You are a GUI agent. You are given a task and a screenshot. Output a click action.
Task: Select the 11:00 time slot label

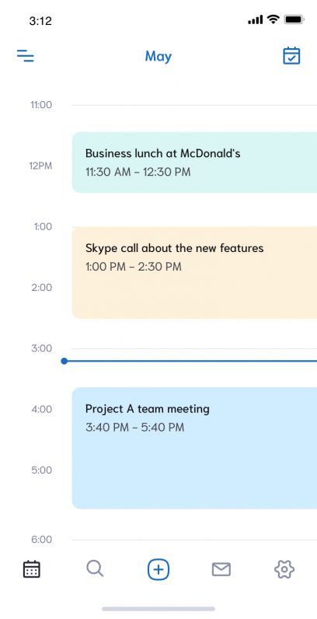tap(41, 105)
